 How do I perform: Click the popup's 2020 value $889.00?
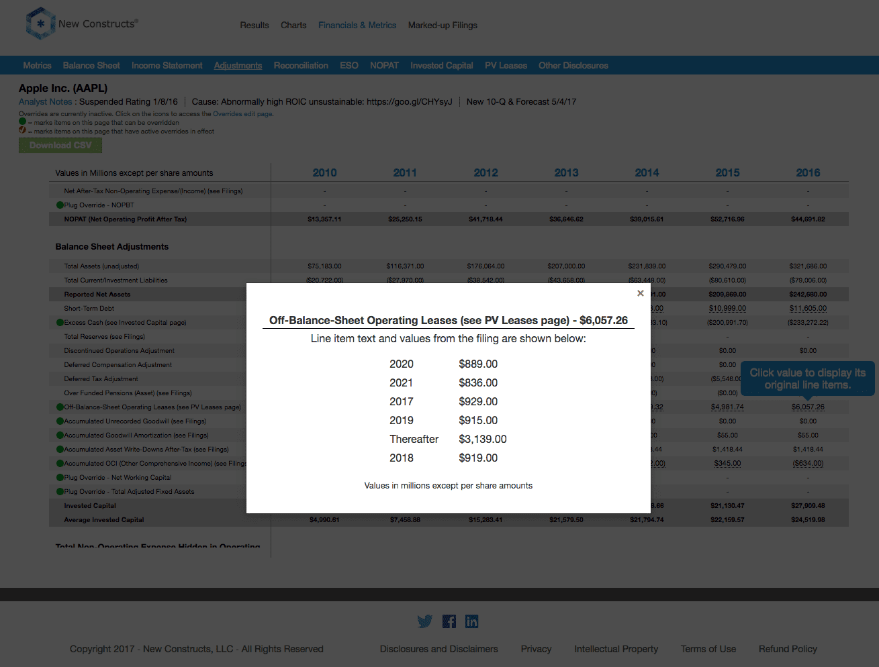pos(478,364)
